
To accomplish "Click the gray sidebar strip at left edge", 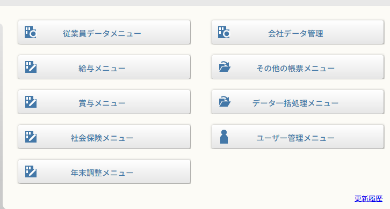I will 1,116.
